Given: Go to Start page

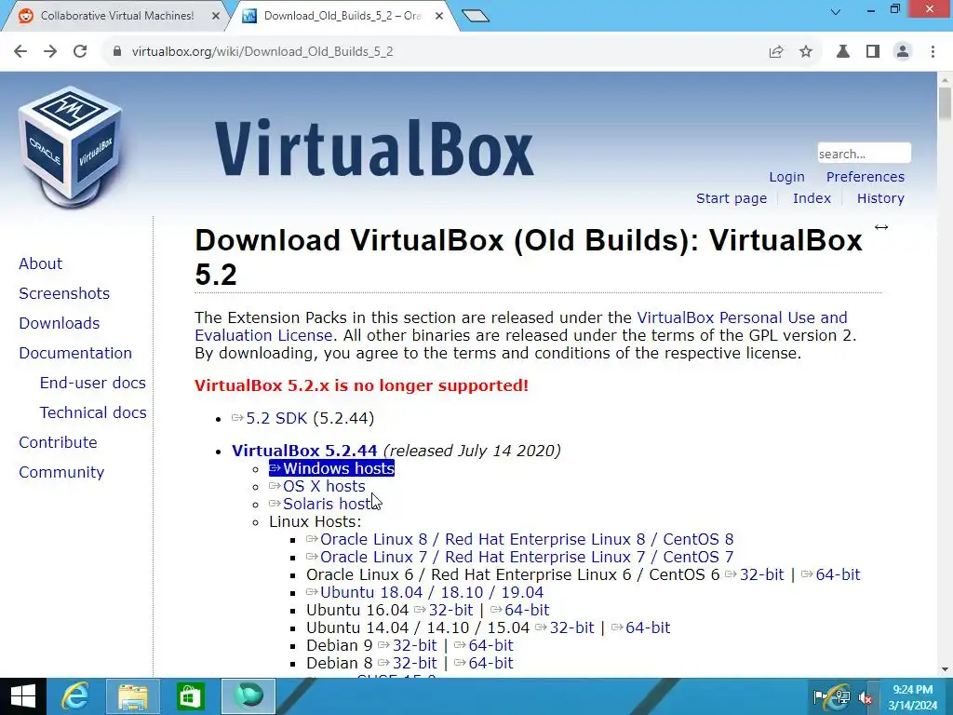Looking at the screenshot, I should pyautogui.click(x=732, y=198).
